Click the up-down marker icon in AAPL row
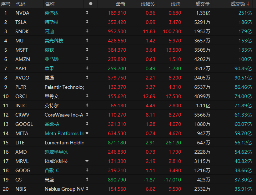 (x=87, y=68)
